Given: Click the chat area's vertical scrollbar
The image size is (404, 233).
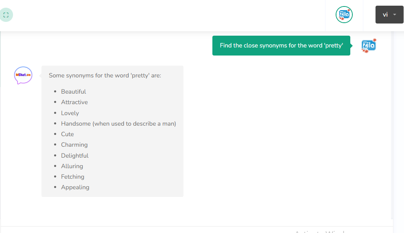Looking at the screenshot, I should (x=392, y=122).
